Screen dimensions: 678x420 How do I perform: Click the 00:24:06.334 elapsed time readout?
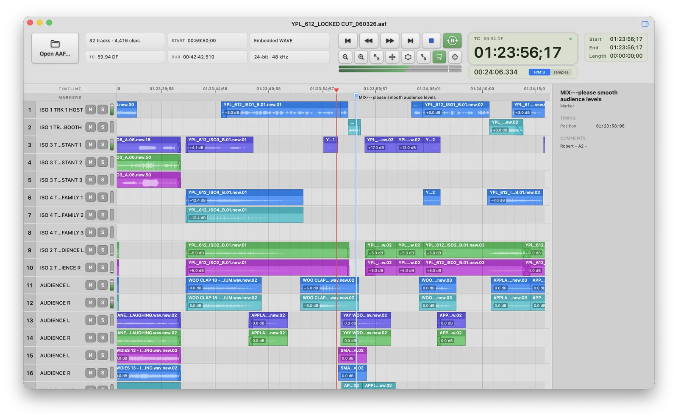click(496, 72)
